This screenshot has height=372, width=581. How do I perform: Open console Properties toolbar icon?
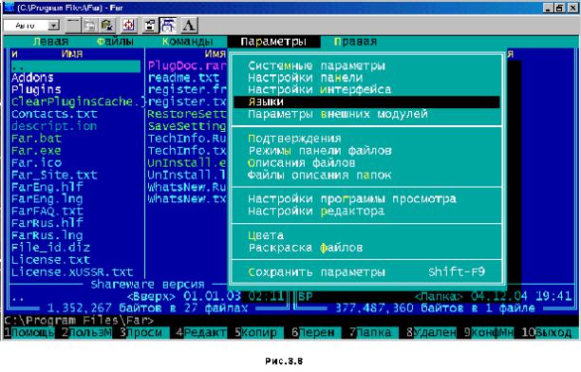coord(150,26)
